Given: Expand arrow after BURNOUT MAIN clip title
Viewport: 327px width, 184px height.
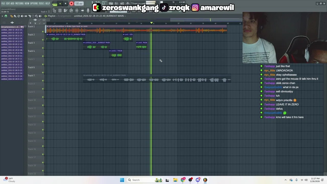Looking at the screenshot, I should coord(125,16).
